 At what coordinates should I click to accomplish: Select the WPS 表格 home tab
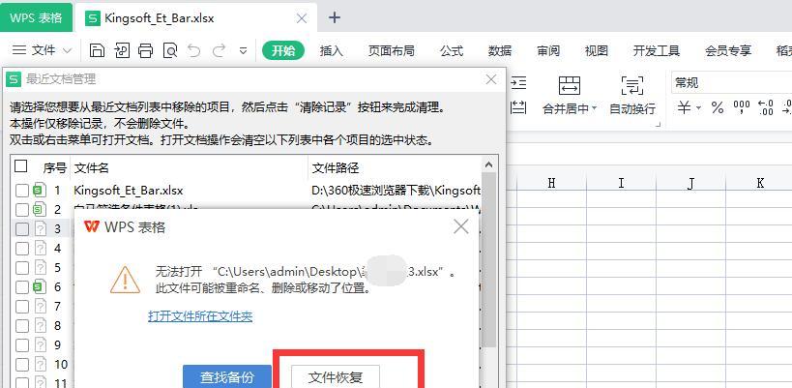click(x=36, y=18)
